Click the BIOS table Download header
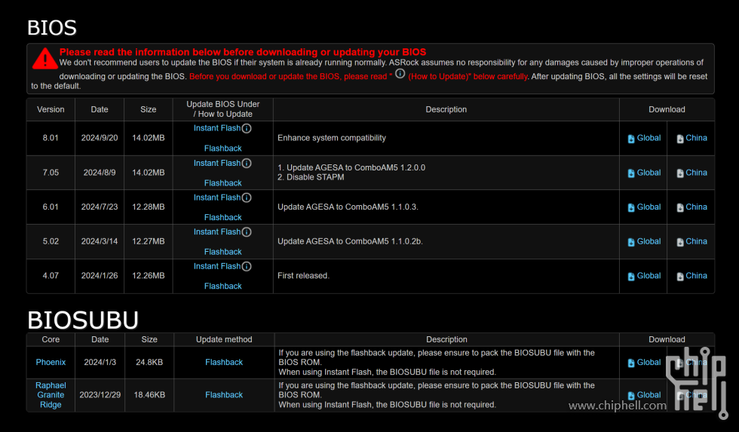This screenshot has height=432, width=739. 667,109
